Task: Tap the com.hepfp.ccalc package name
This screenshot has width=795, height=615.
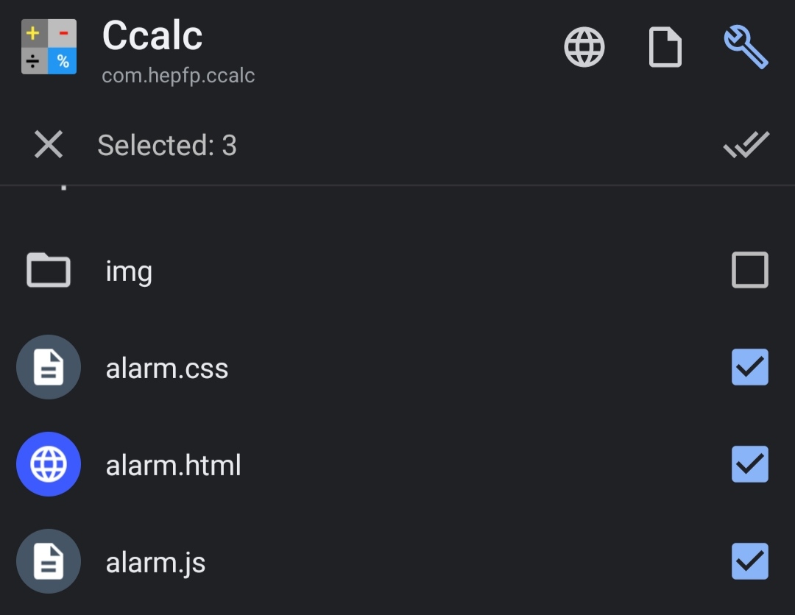Action: pos(178,75)
